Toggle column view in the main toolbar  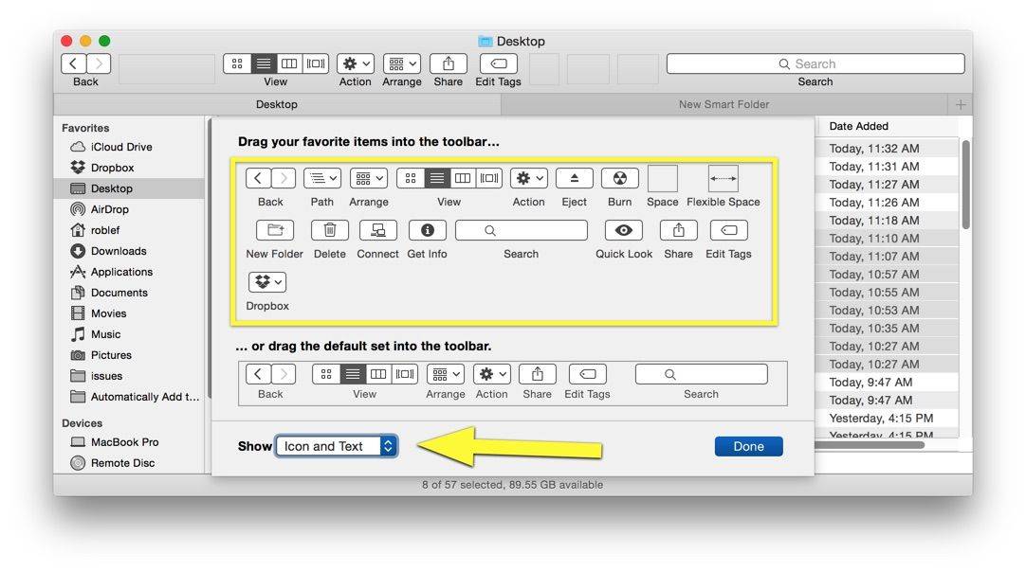(x=289, y=63)
